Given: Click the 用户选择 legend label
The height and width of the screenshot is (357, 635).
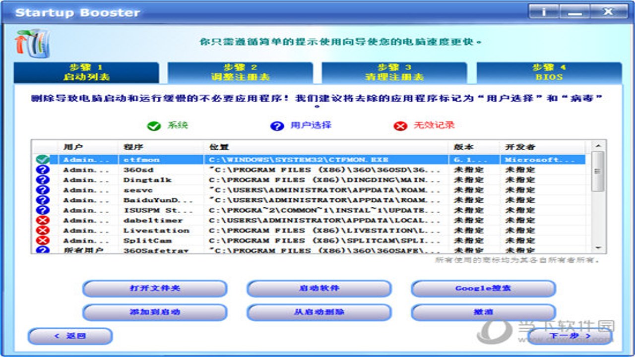Looking at the screenshot, I should coord(311,125).
